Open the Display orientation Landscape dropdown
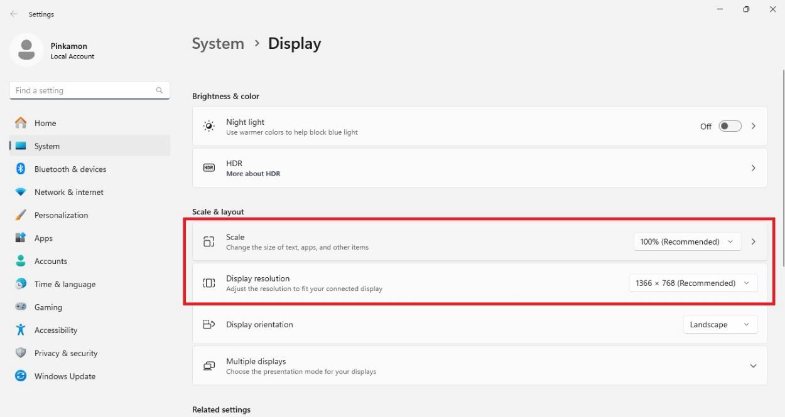Screen dimensions: 785x417 720,324
